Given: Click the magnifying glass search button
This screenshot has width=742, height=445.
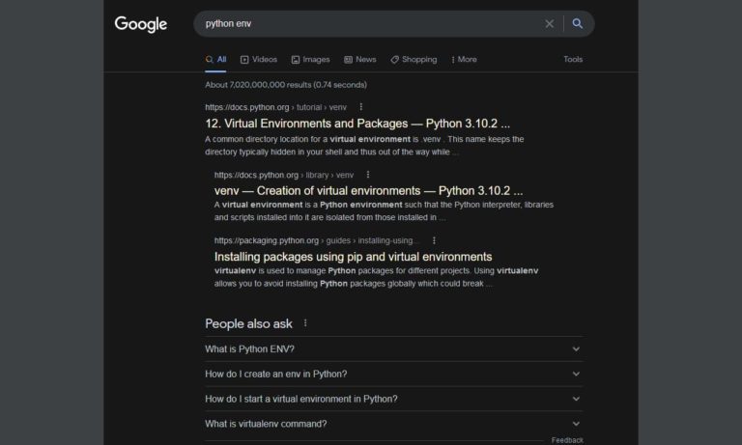Looking at the screenshot, I should (x=578, y=23).
